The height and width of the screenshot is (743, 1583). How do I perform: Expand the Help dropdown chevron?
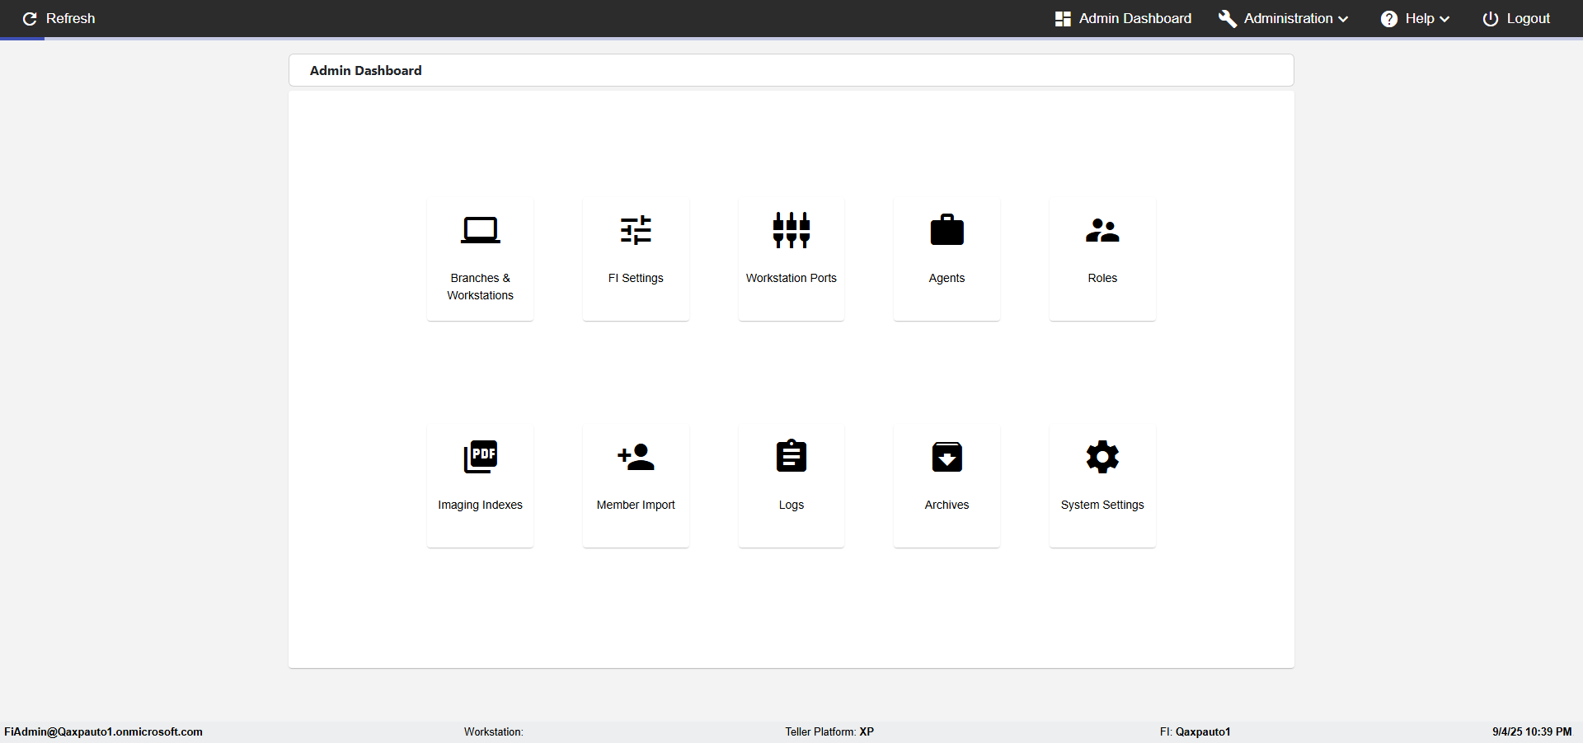[1444, 19]
